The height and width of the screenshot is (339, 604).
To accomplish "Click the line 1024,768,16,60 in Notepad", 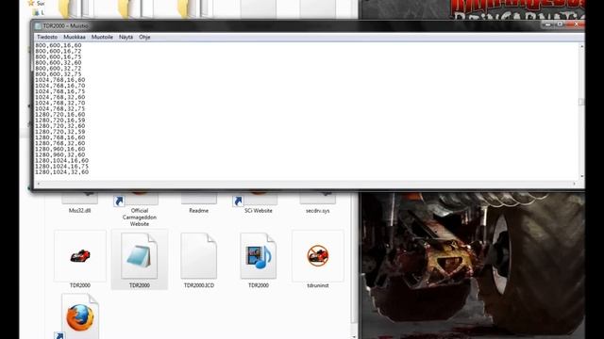I will pos(60,80).
